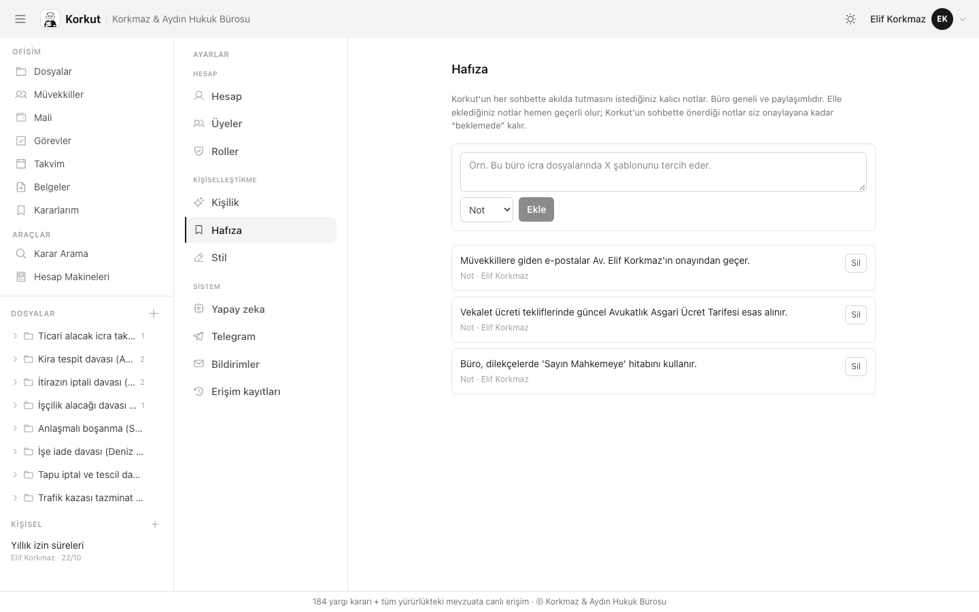Screen dimensions: 979x612
Task: Open the Not type dropdown
Action: (487, 209)
